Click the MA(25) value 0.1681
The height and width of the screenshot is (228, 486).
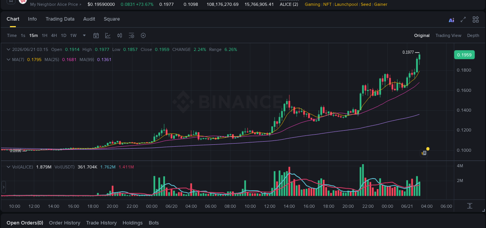(69, 60)
